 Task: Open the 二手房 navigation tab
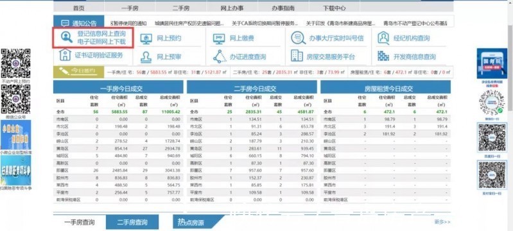click(x=181, y=8)
